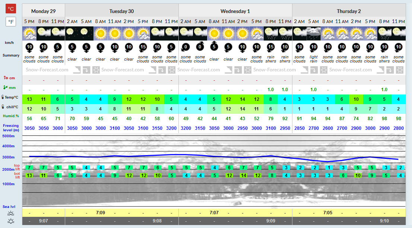Click the Tuesday sunrise time 7:09
Image resolution: width=412 pixels, height=228 pixels.
click(100, 213)
